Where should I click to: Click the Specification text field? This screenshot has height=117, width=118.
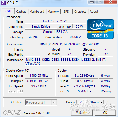click(69, 44)
